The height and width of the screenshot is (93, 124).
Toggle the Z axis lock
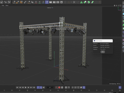43,2
